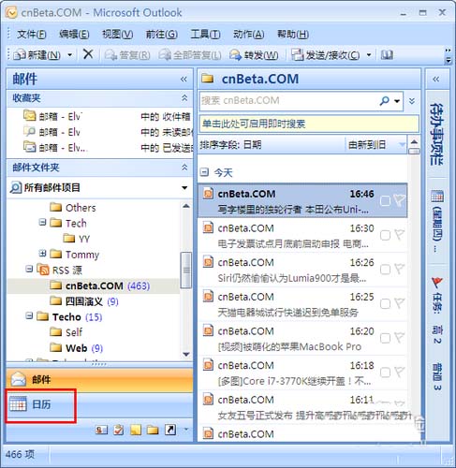
Task: Open the 16:46 cnBeta.COM message
Action: coord(302,200)
